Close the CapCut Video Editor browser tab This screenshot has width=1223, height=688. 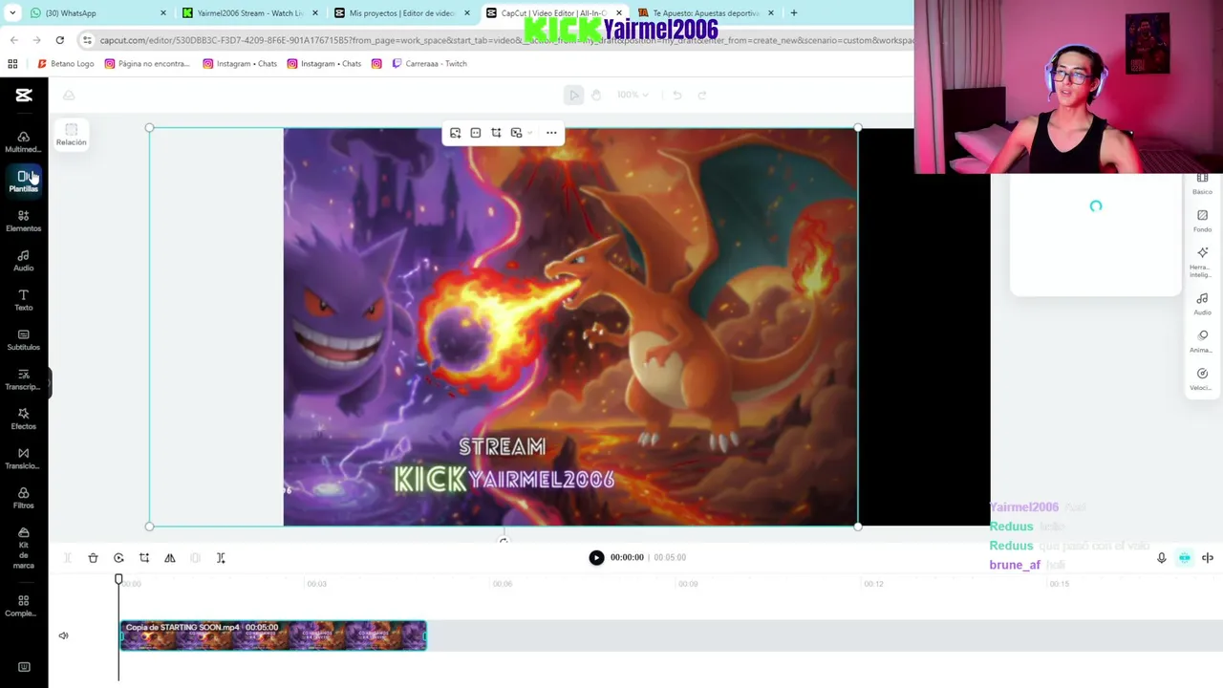click(618, 13)
